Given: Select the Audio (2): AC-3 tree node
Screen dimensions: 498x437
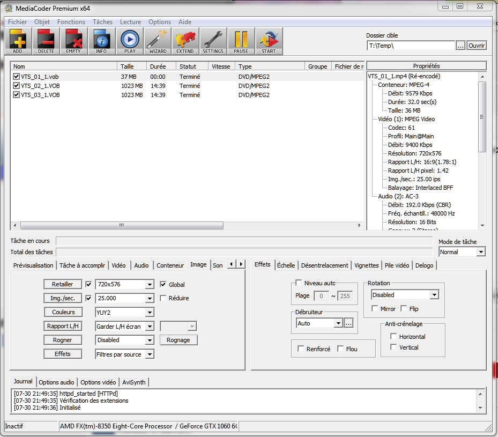Looking at the screenshot, I should pyautogui.click(x=398, y=196).
